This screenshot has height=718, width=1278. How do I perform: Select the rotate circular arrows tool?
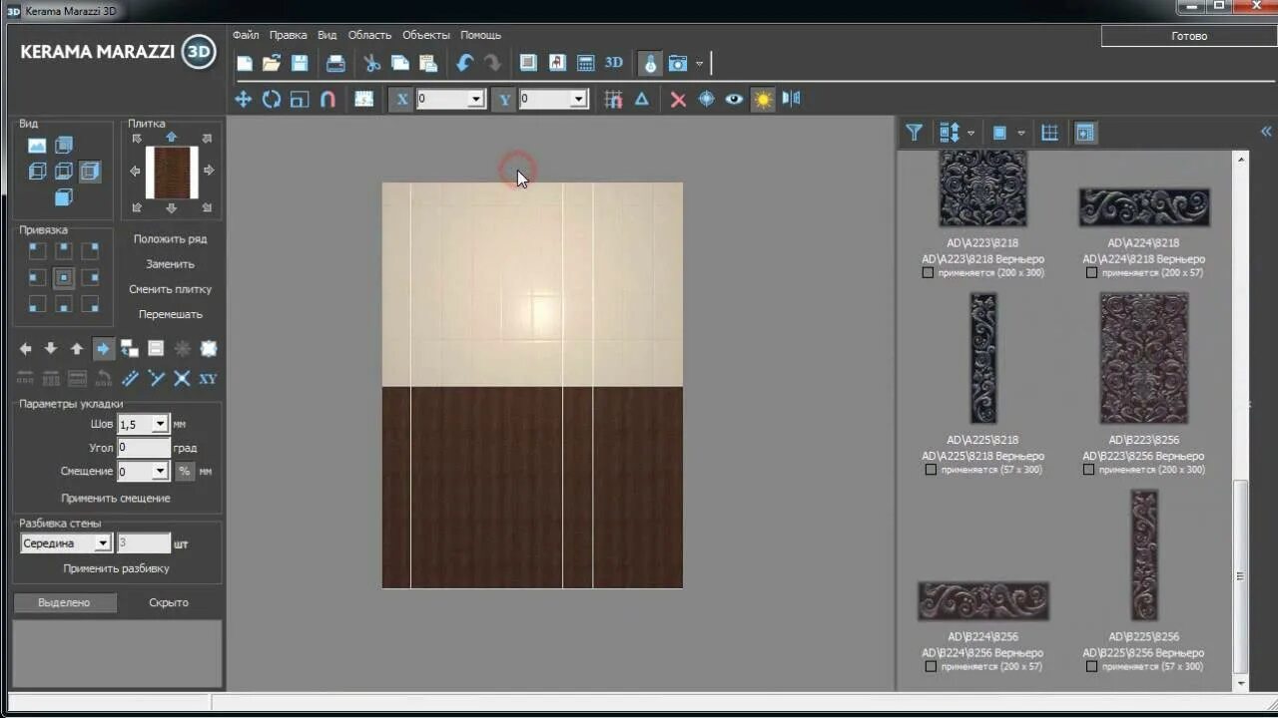(x=272, y=99)
